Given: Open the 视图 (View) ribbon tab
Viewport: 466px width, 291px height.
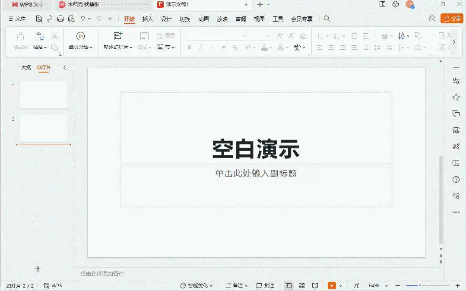Looking at the screenshot, I should click(x=259, y=19).
